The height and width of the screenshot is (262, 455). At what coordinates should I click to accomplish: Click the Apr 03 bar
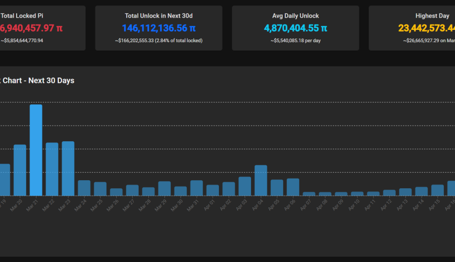pos(245,187)
